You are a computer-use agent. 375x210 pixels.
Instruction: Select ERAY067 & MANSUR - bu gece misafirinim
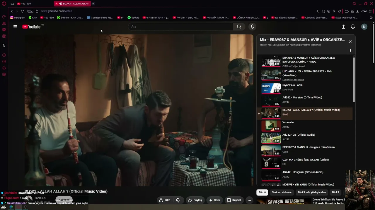305,150
